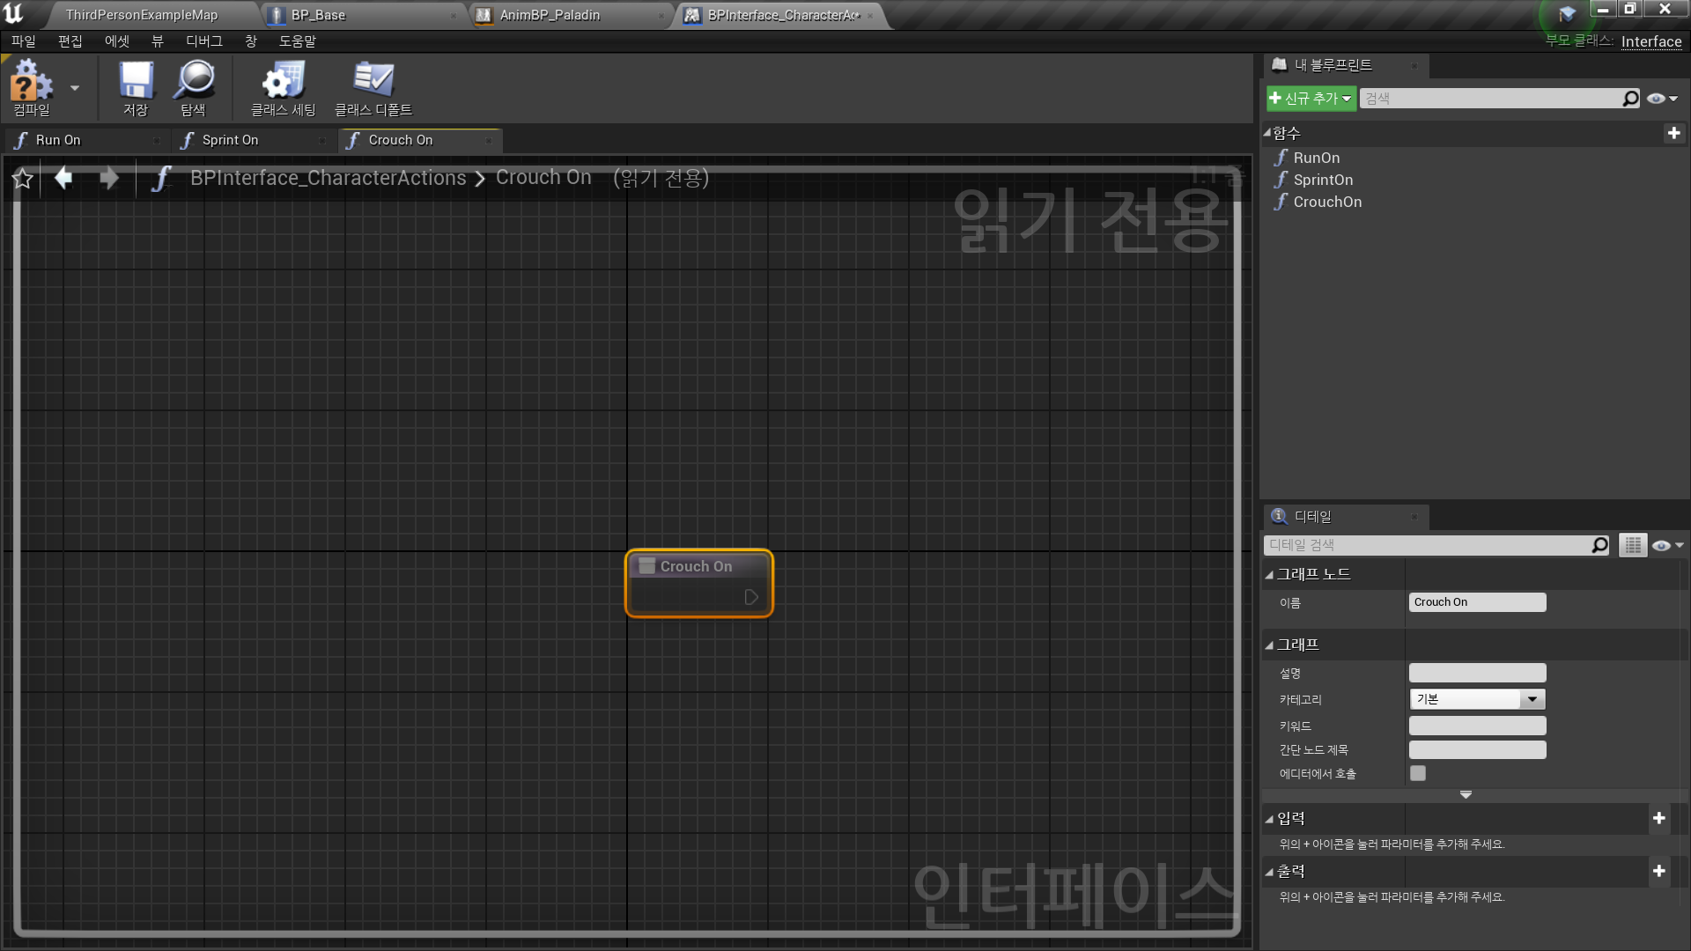Viewport: 1691px width, 951px height.
Task: Open Class Defaults (클래스 디폴트) icon
Action: (373, 85)
